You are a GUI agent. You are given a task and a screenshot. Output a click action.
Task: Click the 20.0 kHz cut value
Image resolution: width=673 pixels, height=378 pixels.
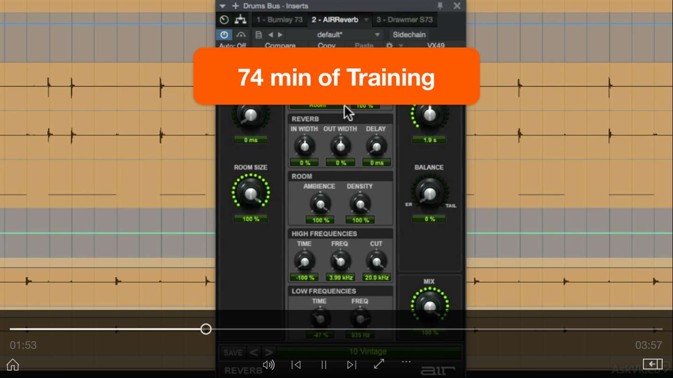[377, 278]
